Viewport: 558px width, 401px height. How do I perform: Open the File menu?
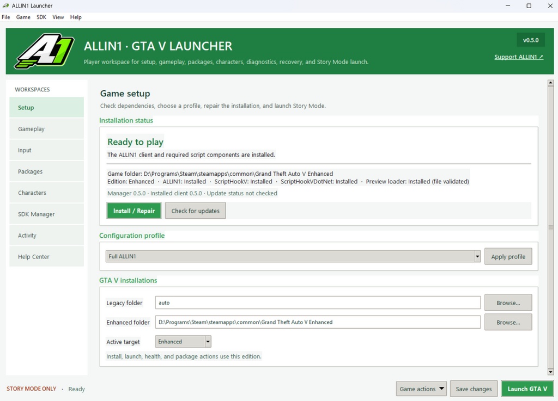[5, 17]
